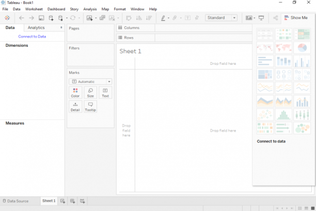316x211 pixels.
Task: Open the Tooltip marks card
Action: tap(90, 107)
